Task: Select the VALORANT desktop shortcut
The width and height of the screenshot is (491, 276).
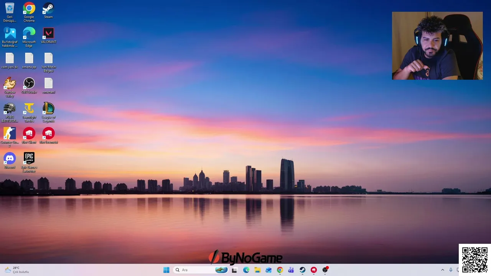Action: pos(48,36)
